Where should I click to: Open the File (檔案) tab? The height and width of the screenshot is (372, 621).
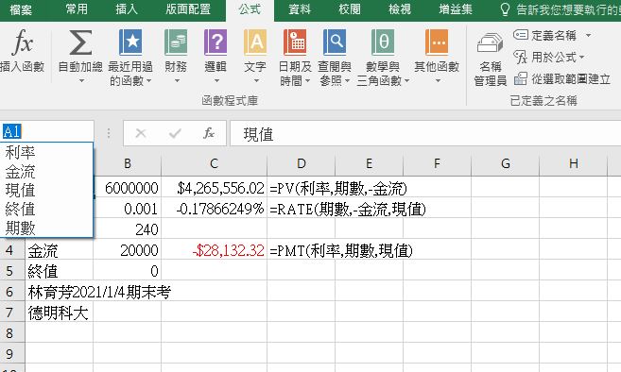[21, 9]
